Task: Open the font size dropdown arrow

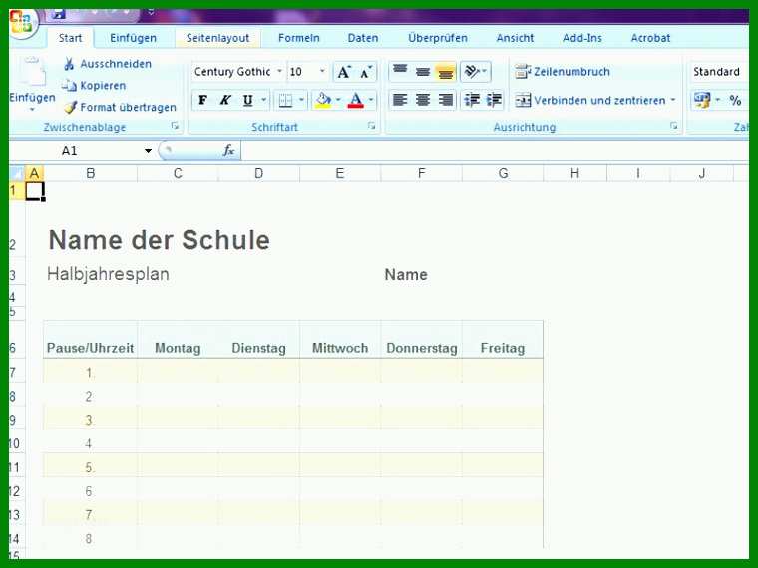Action: click(322, 72)
